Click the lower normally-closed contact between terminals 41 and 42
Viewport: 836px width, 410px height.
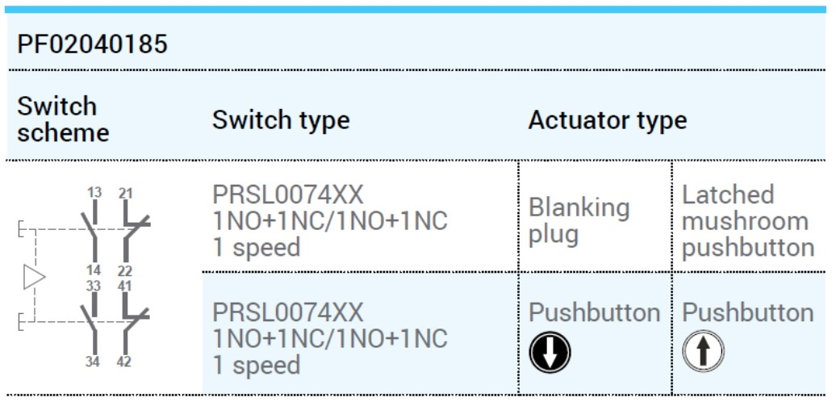pos(135,324)
